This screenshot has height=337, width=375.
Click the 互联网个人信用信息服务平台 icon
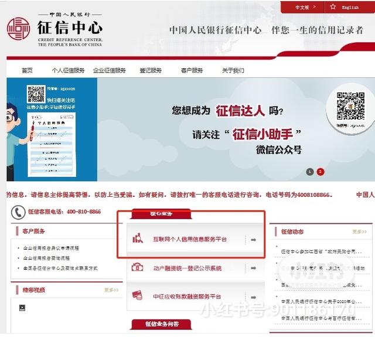138,238
